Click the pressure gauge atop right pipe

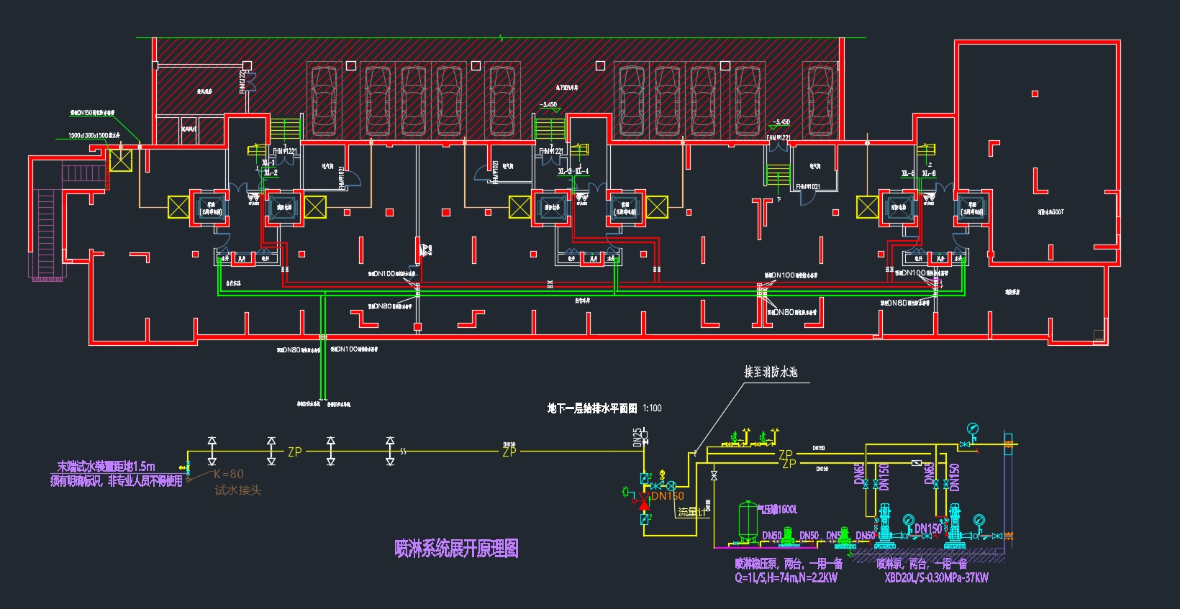[973, 430]
